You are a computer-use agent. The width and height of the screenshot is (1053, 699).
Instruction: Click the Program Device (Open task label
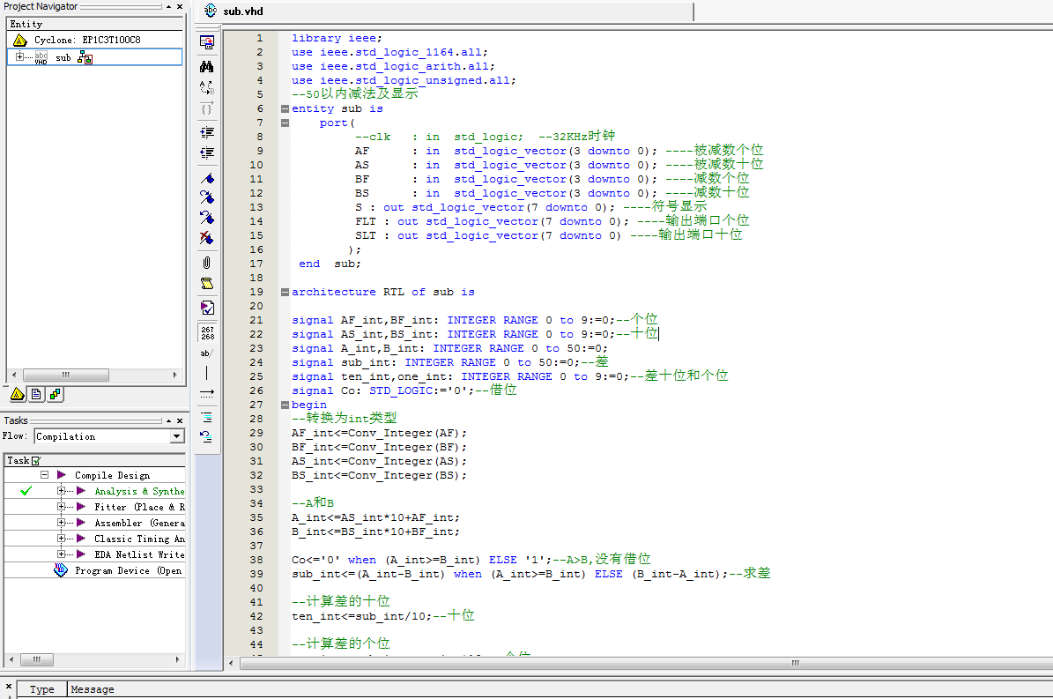(x=129, y=571)
